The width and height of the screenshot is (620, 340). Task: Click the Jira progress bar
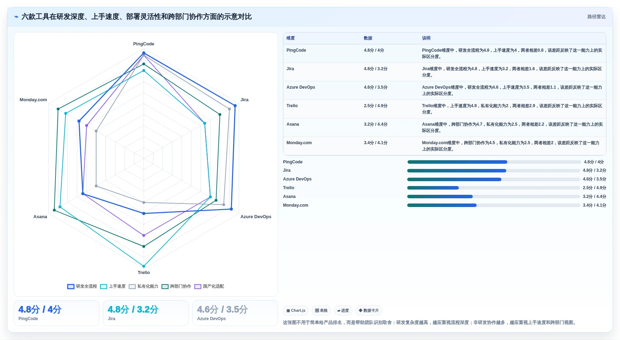point(493,171)
